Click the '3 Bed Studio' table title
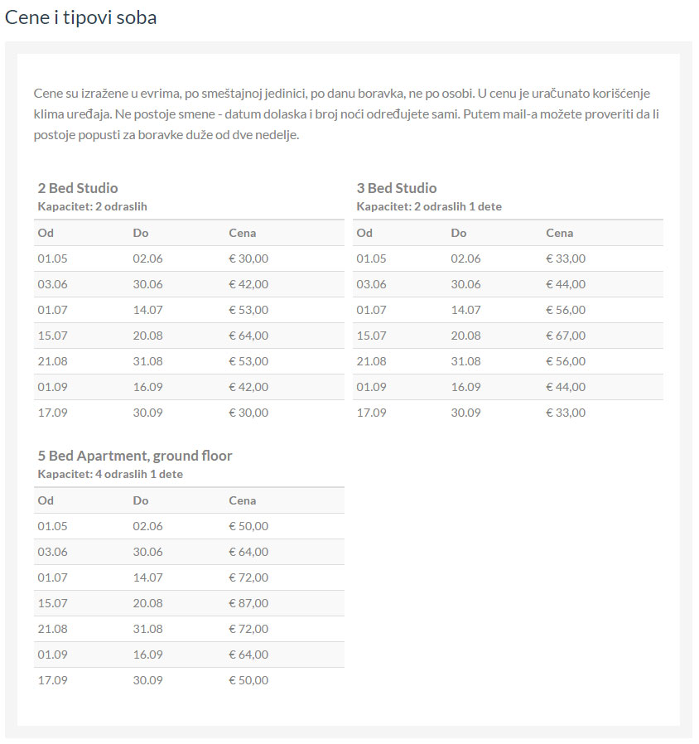 397,188
